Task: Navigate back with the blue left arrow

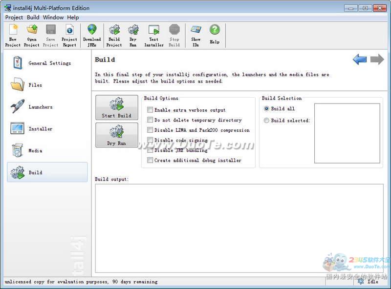Action: click(360, 60)
